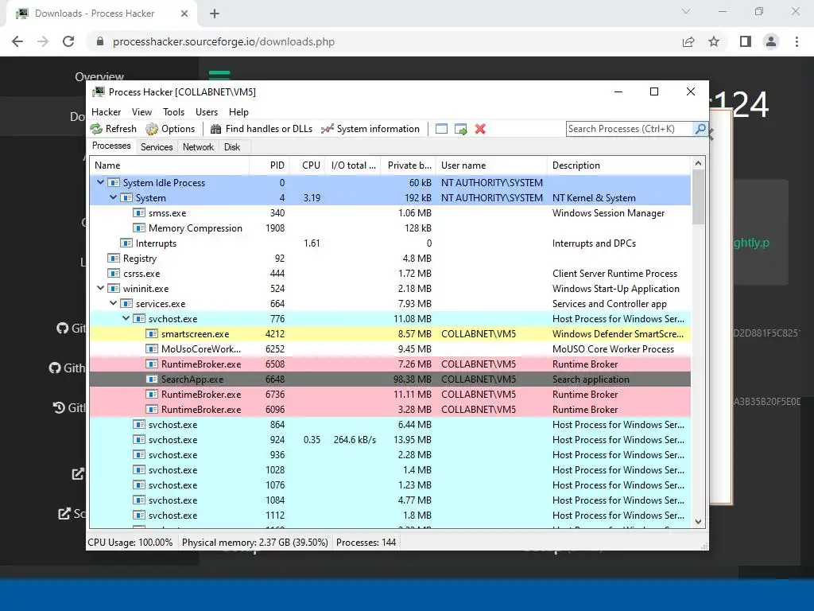Click the find window toolbar icon
Viewport: 814px width, 611px height.
click(441, 129)
